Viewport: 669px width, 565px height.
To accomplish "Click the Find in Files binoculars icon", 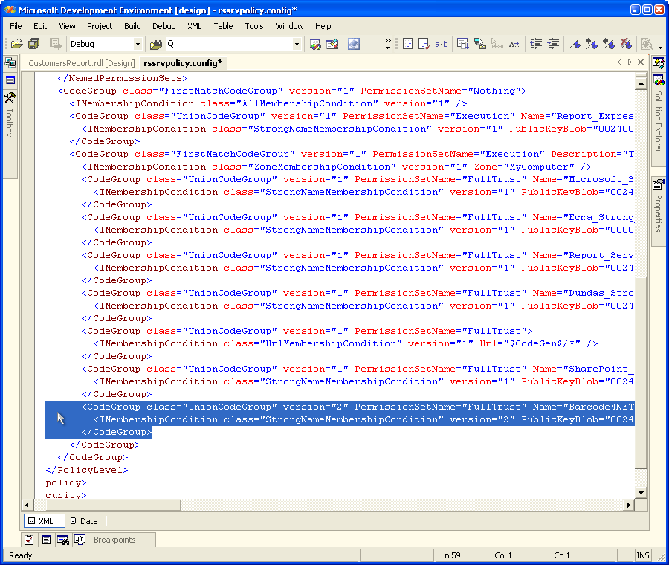I will click(156, 44).
